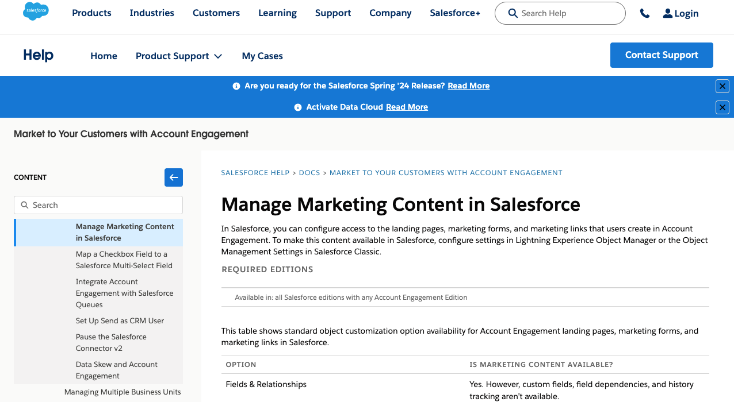
Task: Click Salesforce Help breadcrumb link
Action: pos(255,173)
